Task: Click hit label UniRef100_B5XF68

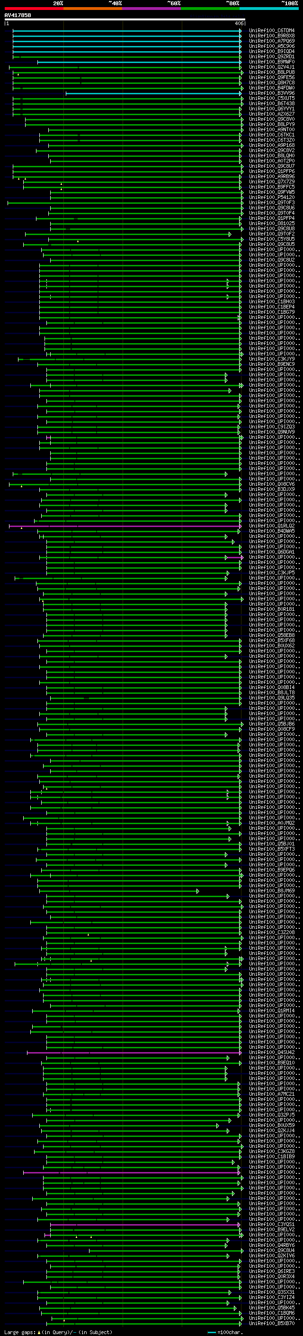Action: 271,641
